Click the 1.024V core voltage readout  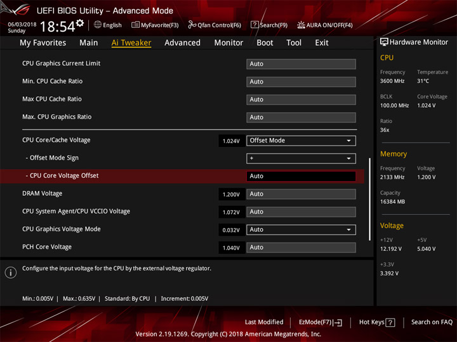point(231,141)
